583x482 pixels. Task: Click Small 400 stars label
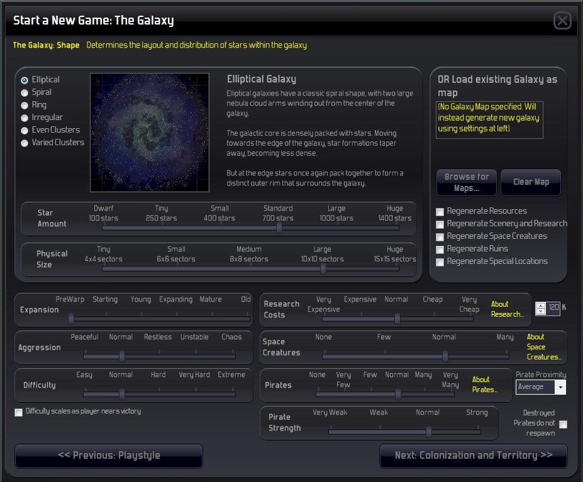[219, 213]
